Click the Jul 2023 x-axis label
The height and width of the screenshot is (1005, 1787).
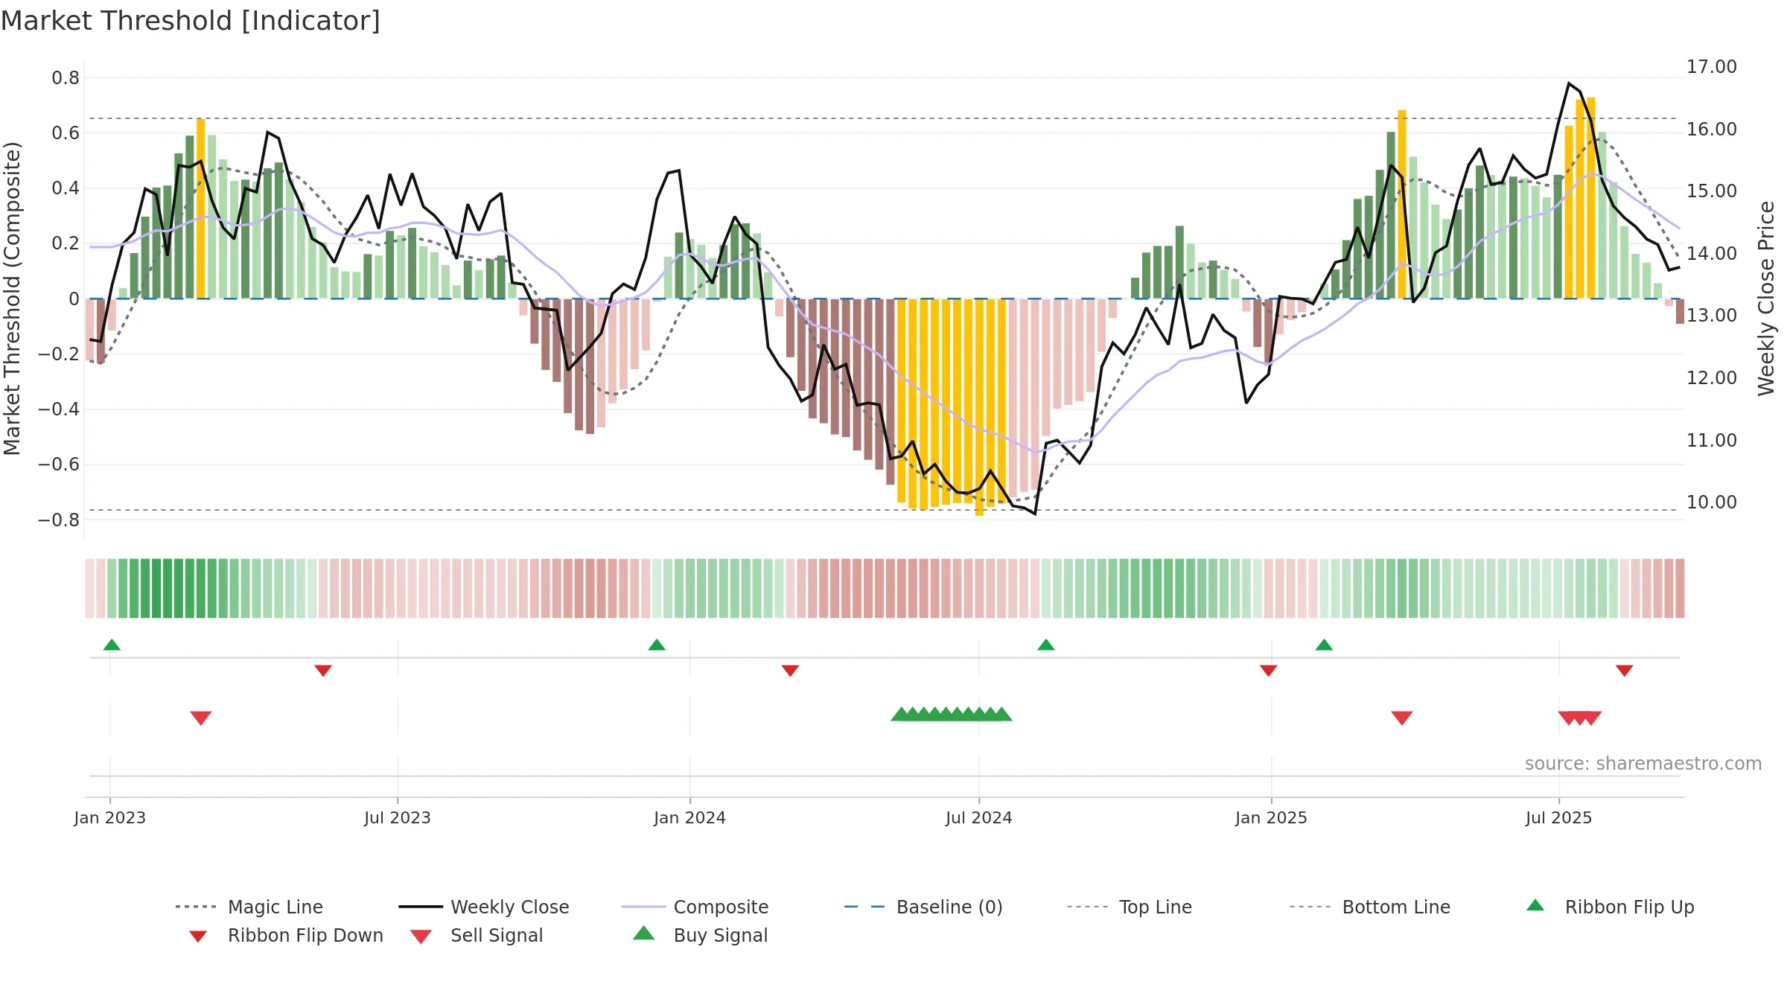point(398,817)
